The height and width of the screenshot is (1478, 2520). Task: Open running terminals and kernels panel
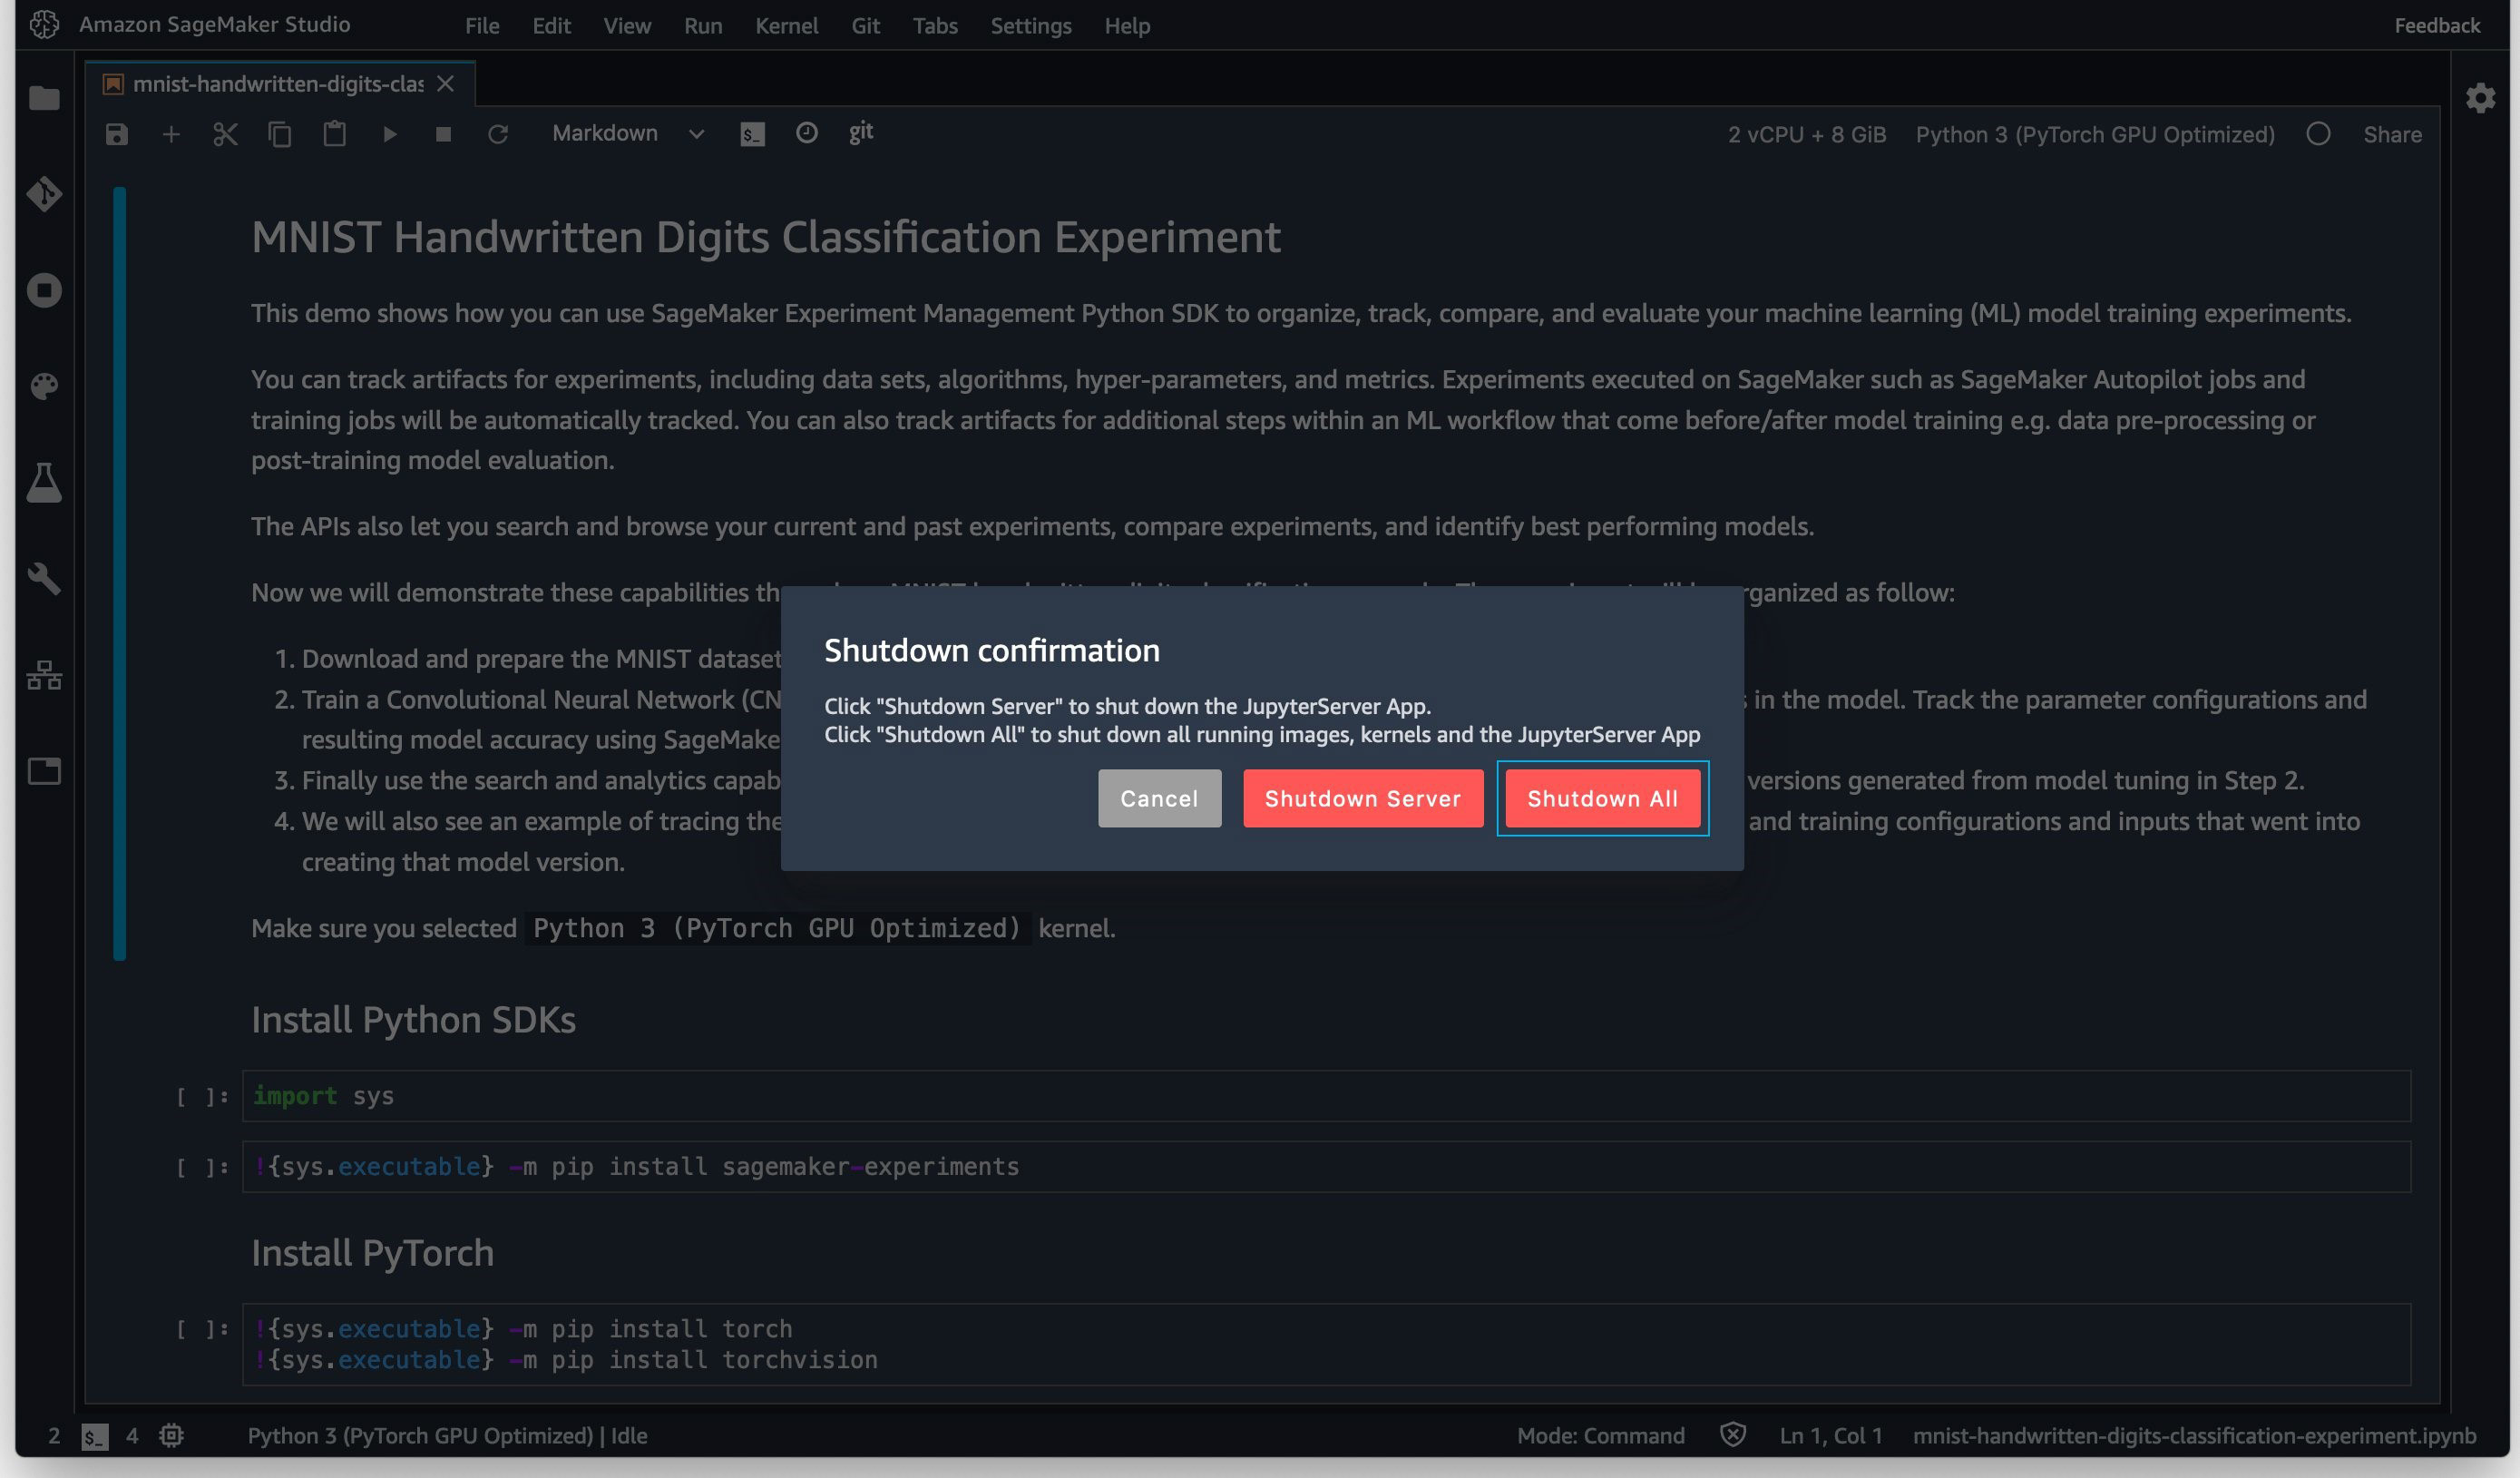tap(44, 290)
